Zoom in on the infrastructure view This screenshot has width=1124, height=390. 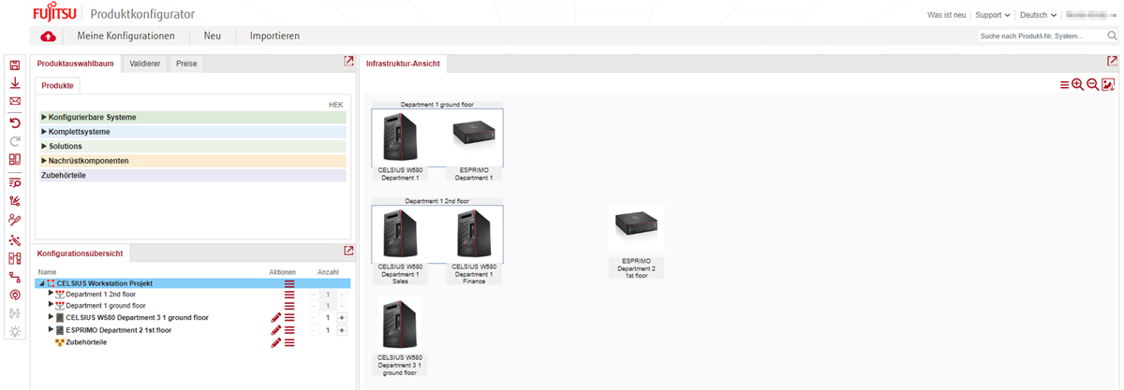(x=1078, y=85)
